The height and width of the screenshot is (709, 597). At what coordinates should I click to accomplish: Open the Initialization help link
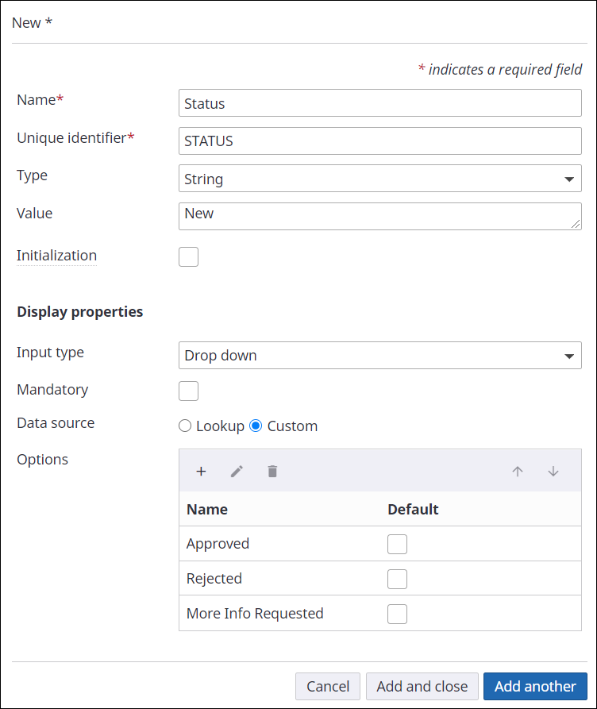pos(56,256)
